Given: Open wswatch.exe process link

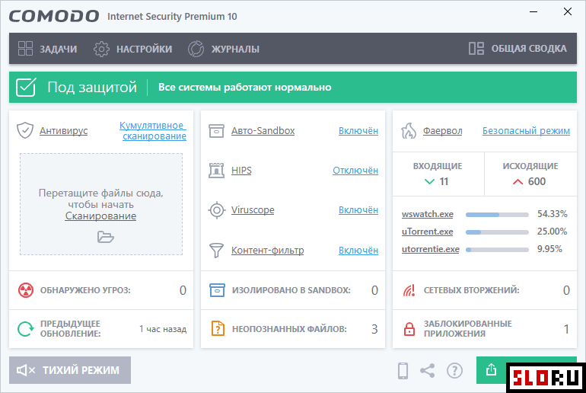Looking at the screenshot, I should tap(428, 214).
